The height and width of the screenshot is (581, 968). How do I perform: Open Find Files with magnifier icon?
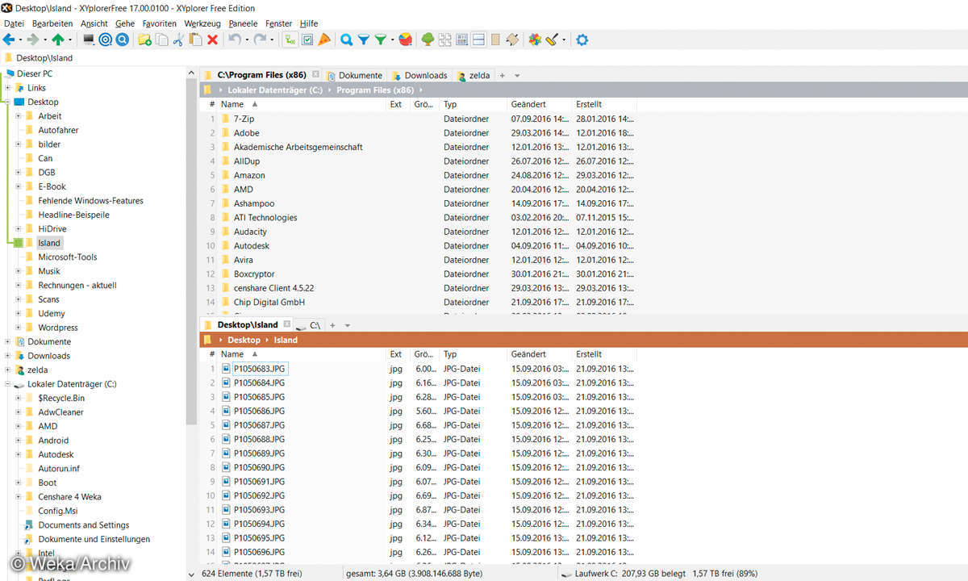346,40
